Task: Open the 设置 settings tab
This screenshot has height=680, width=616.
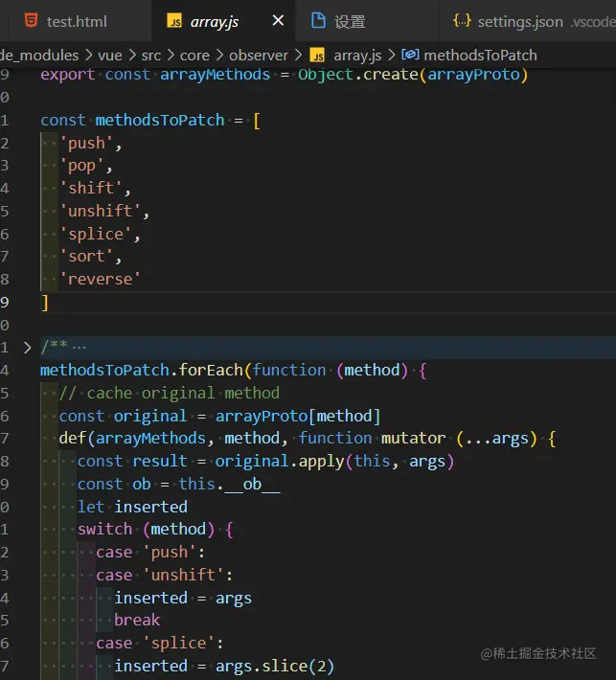Action: click(x=350, y=21)
